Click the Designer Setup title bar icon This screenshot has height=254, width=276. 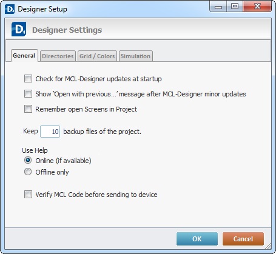(x=10, y=9)
